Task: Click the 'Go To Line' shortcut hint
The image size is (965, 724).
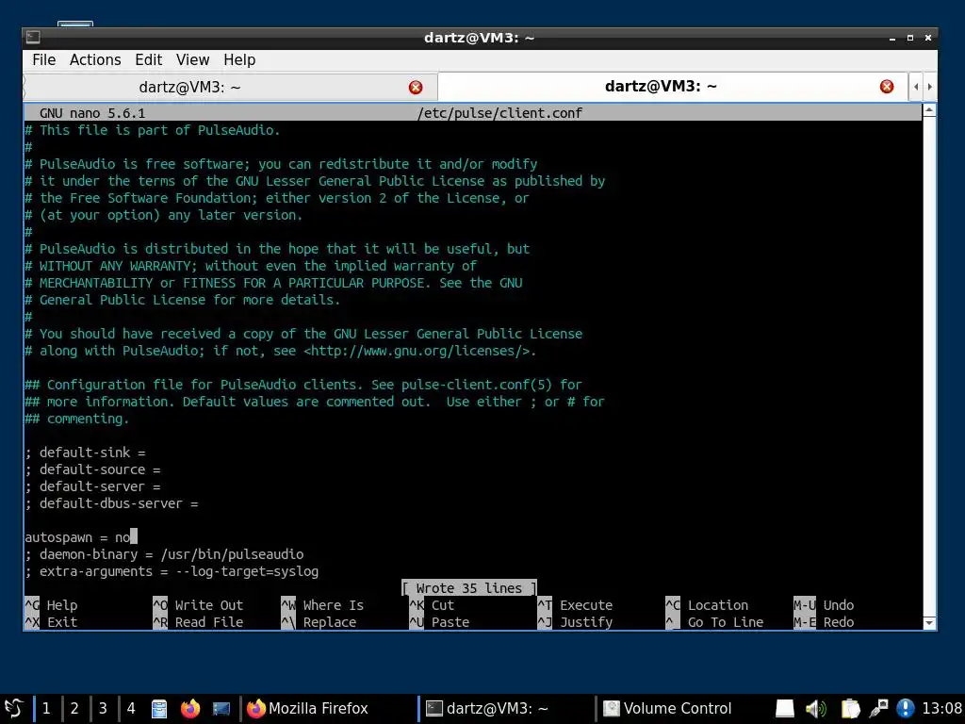Action: click(x=714, y=622)
